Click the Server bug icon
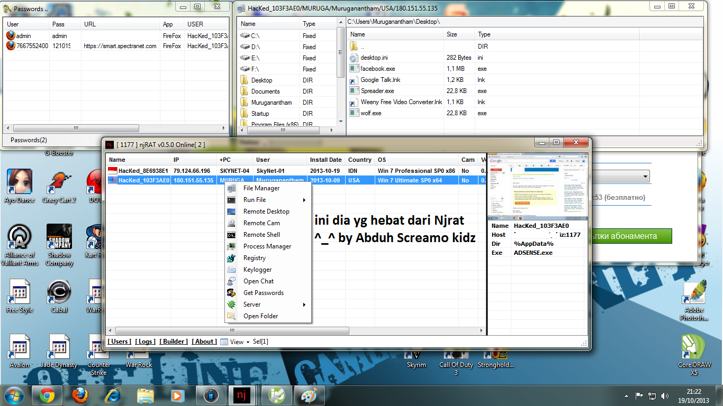 coord(231,304)
